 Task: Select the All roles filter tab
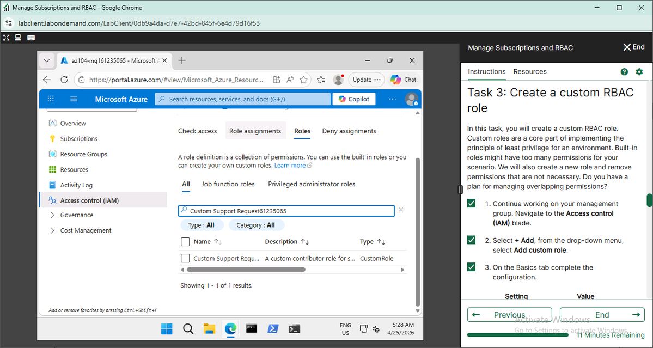click(x=186, y=184)
